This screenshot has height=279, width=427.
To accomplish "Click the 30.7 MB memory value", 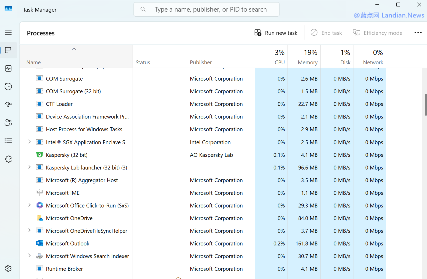I will point(308,256).
